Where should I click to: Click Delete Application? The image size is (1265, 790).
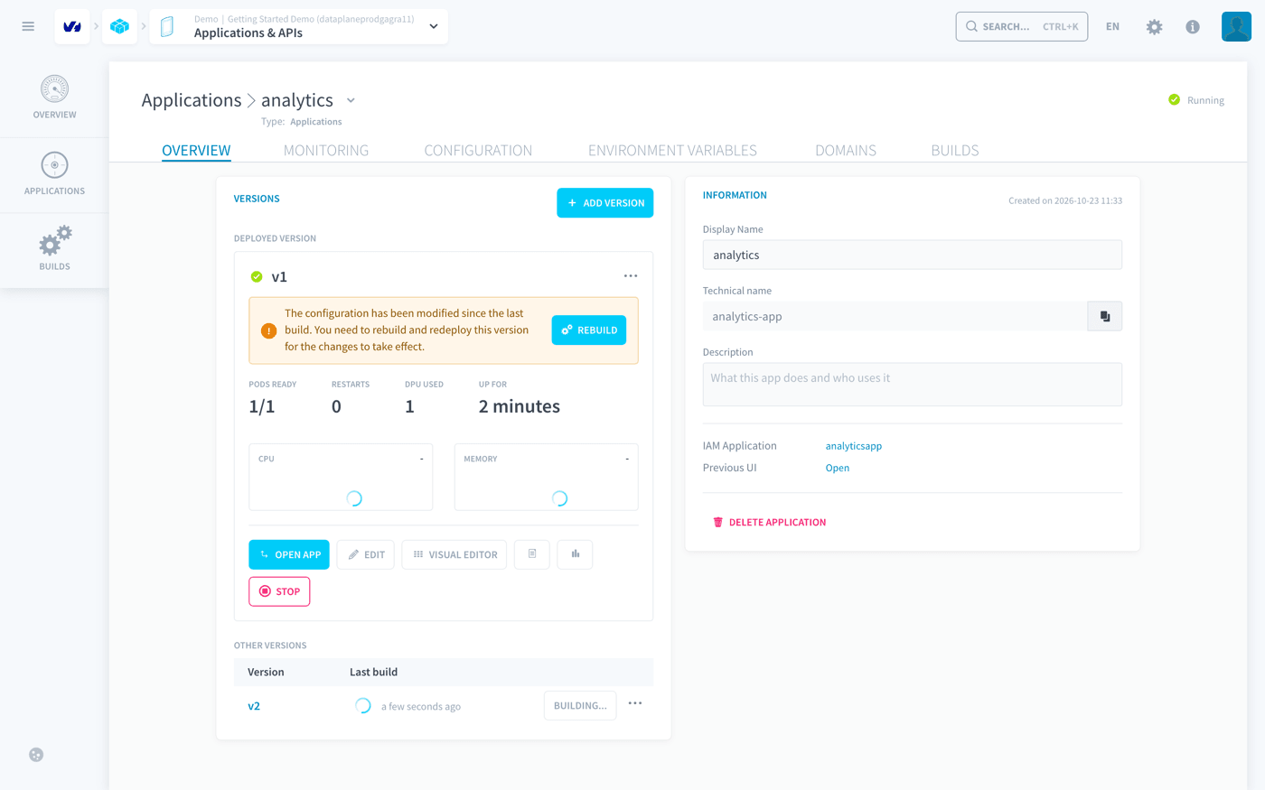(769, 522)
